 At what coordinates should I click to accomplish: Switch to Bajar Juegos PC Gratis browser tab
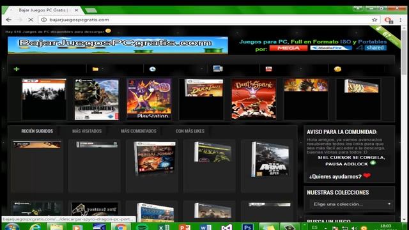(43, 10)
